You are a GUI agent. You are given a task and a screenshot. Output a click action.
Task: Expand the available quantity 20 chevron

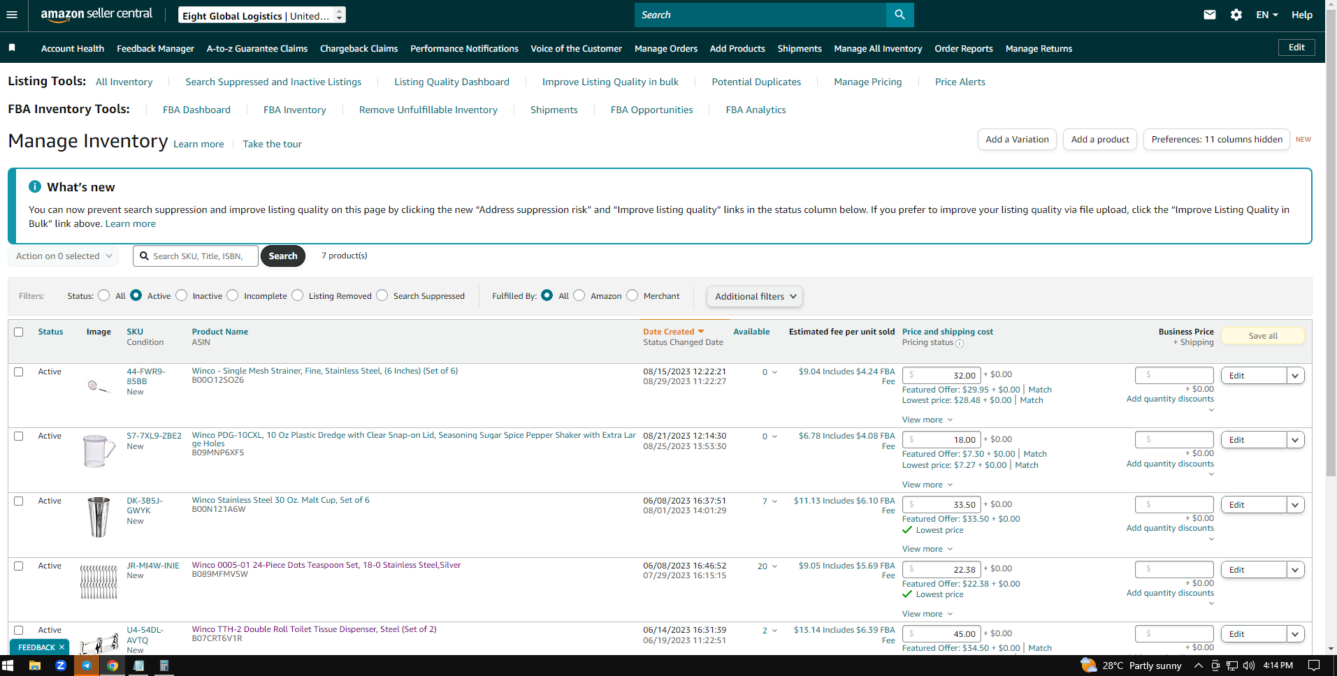[x=774, y=566]
